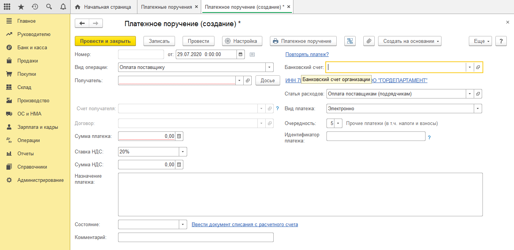Click the Идентификатор платежа input field
This screenshot has width=514, height=250.
click(376, 136)
